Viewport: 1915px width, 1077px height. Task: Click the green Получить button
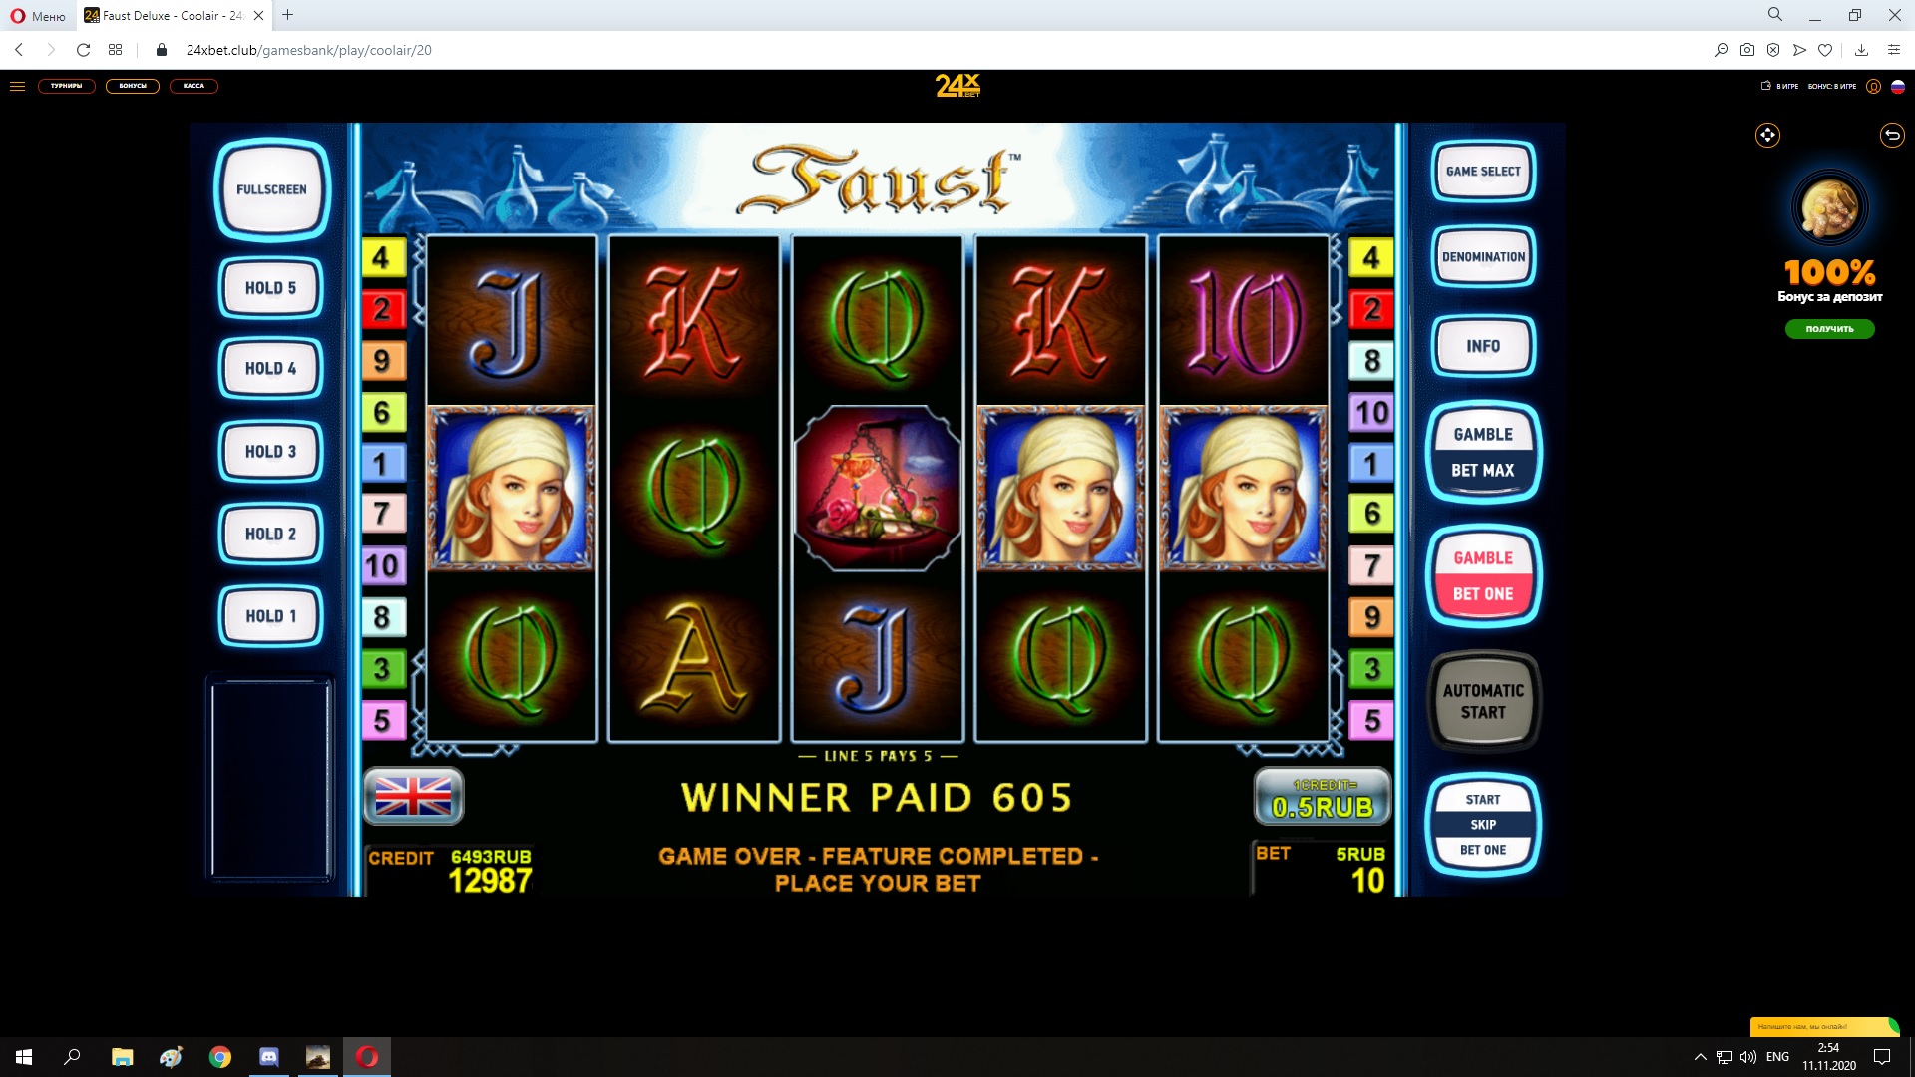tap(1829, 329)
